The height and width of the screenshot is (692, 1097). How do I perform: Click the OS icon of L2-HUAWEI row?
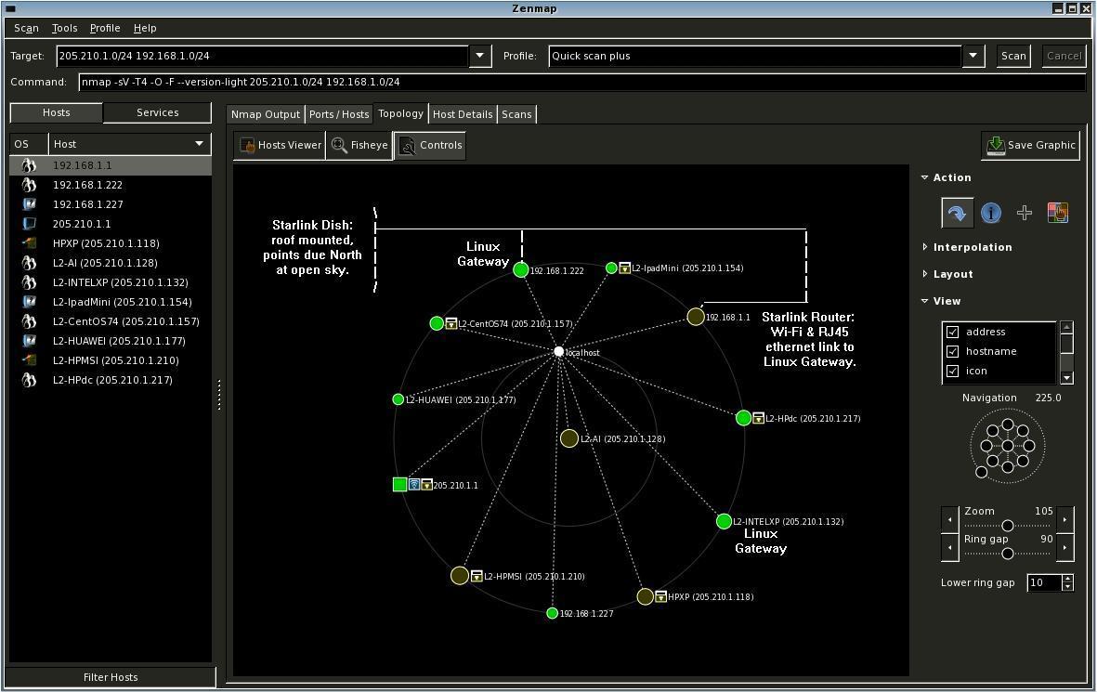tap(29, 341)
